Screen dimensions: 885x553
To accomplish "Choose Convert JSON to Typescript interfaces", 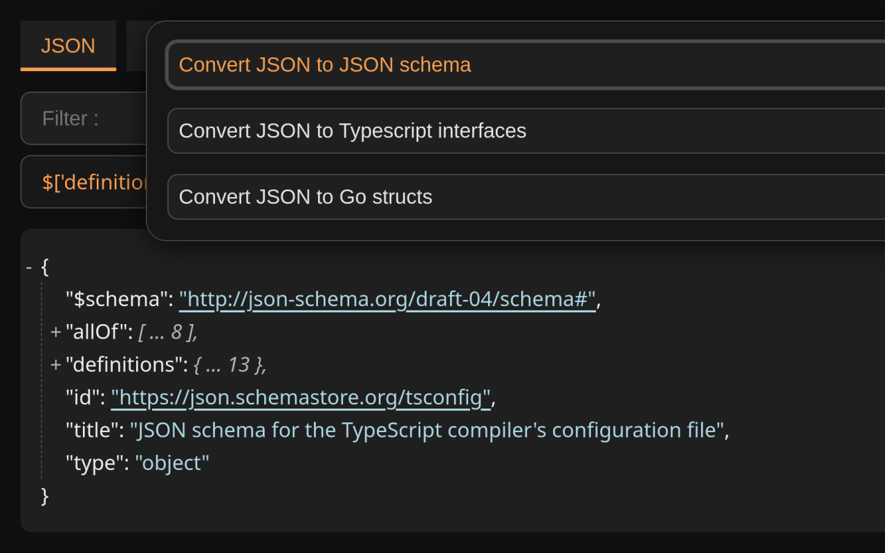I will (352, 131).
